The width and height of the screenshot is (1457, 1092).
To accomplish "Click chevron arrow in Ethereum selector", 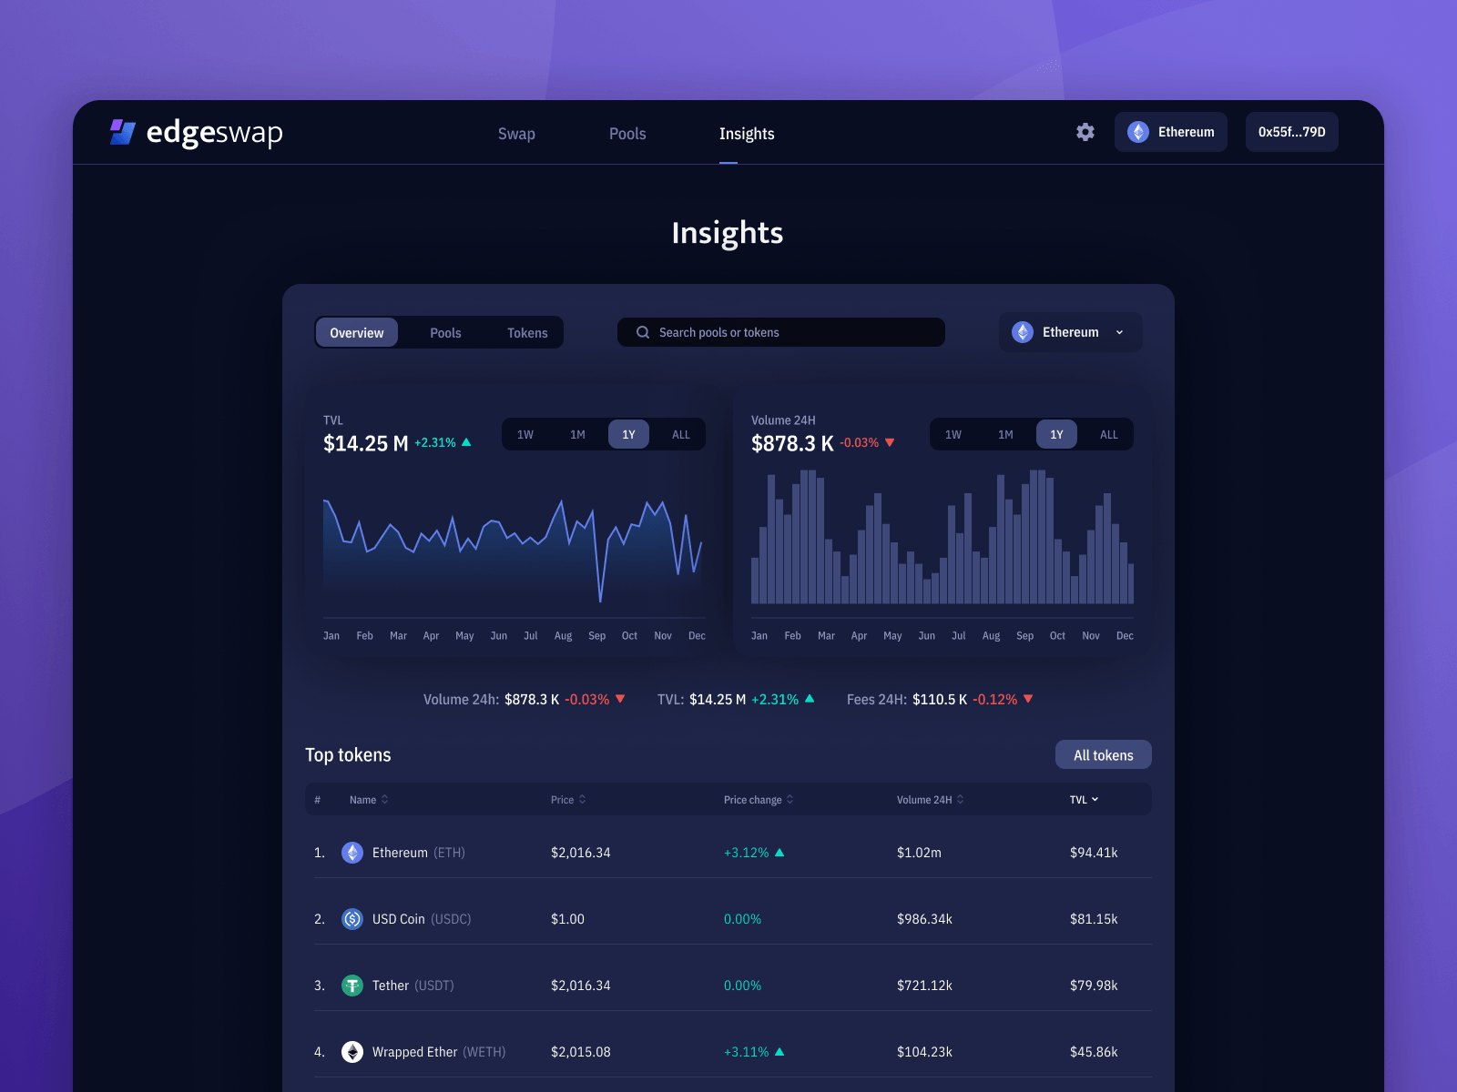I will (1119, 332).
